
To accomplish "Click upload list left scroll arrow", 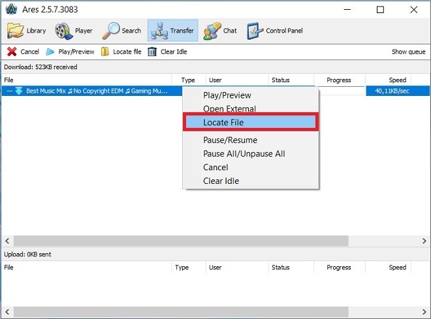I will tap(7, 312).
